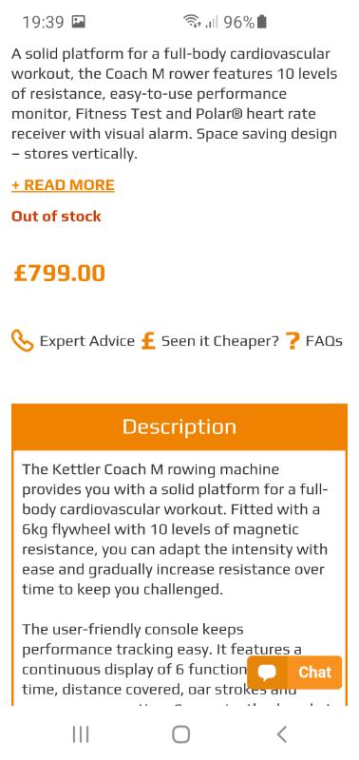359x760 pixels.
Task: Tap the battery indicator icon
Action: [261, 22]
